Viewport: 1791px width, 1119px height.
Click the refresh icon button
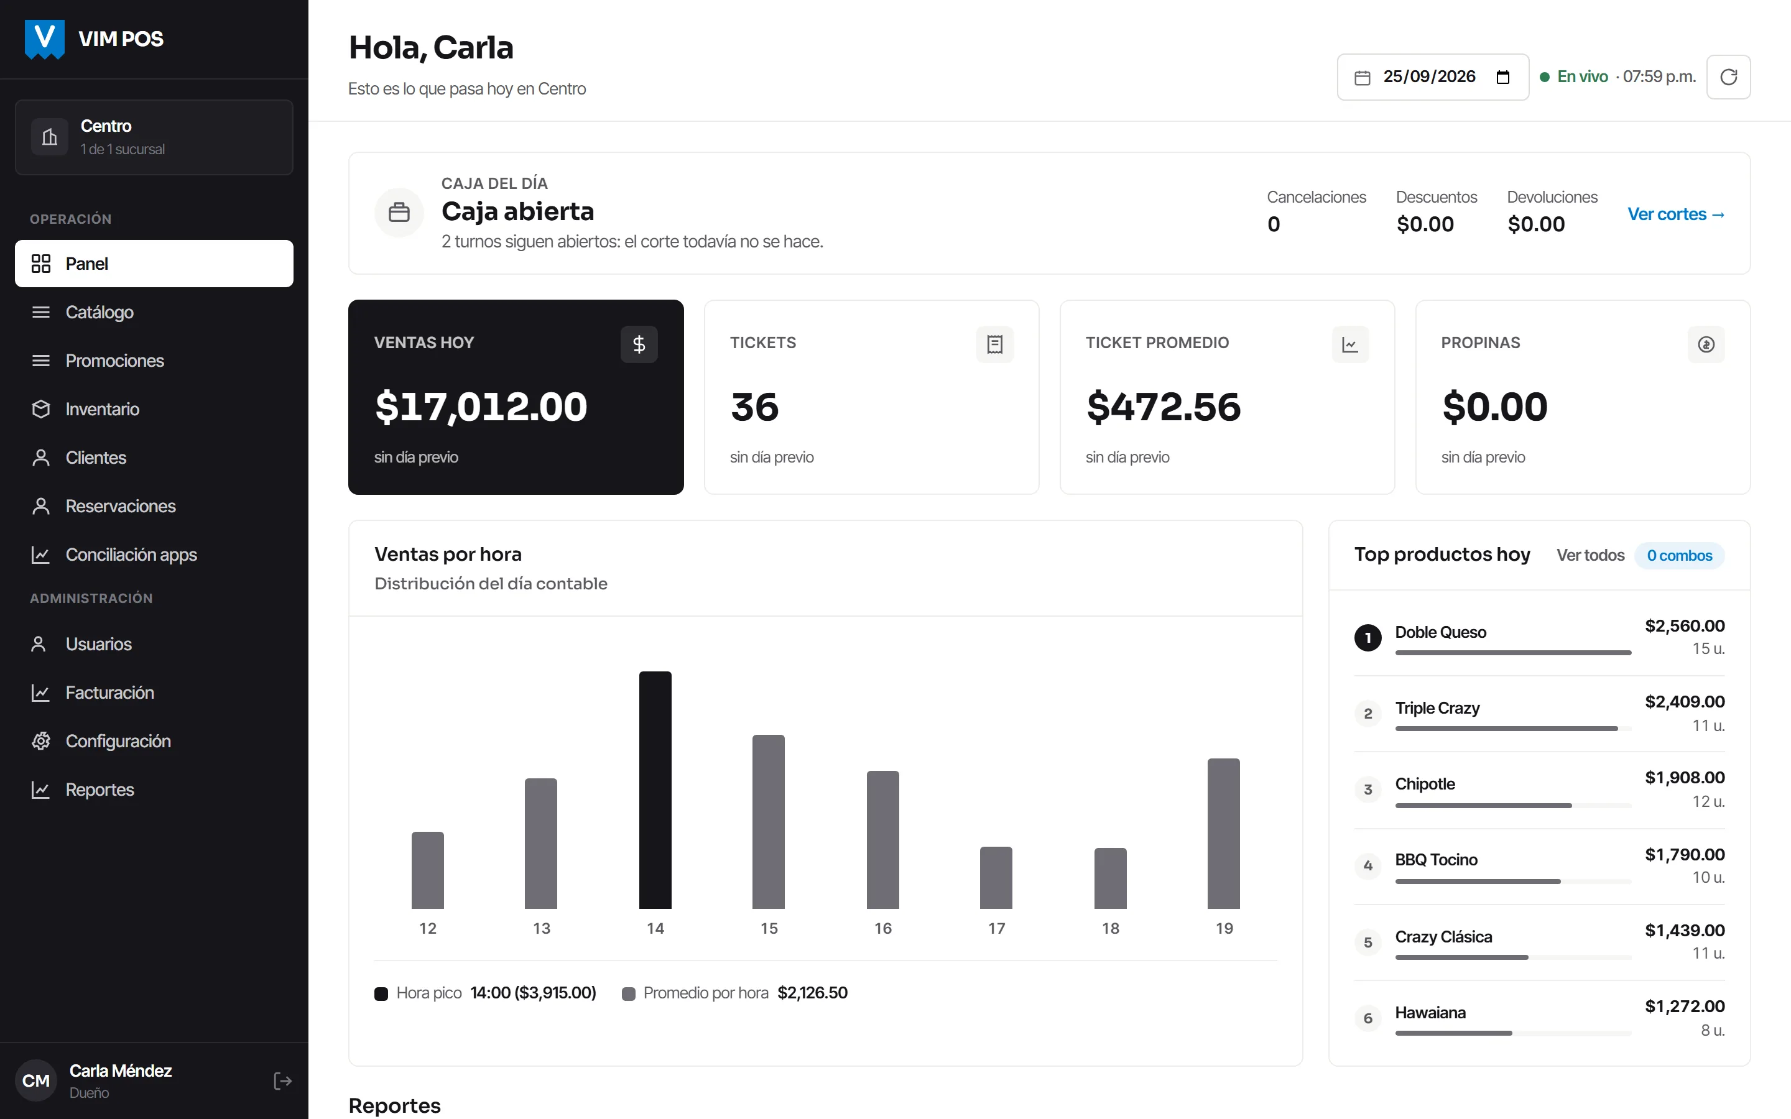pos(1728,77)
